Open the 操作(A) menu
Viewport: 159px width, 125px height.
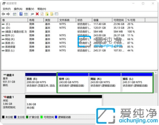pos(18,9)
